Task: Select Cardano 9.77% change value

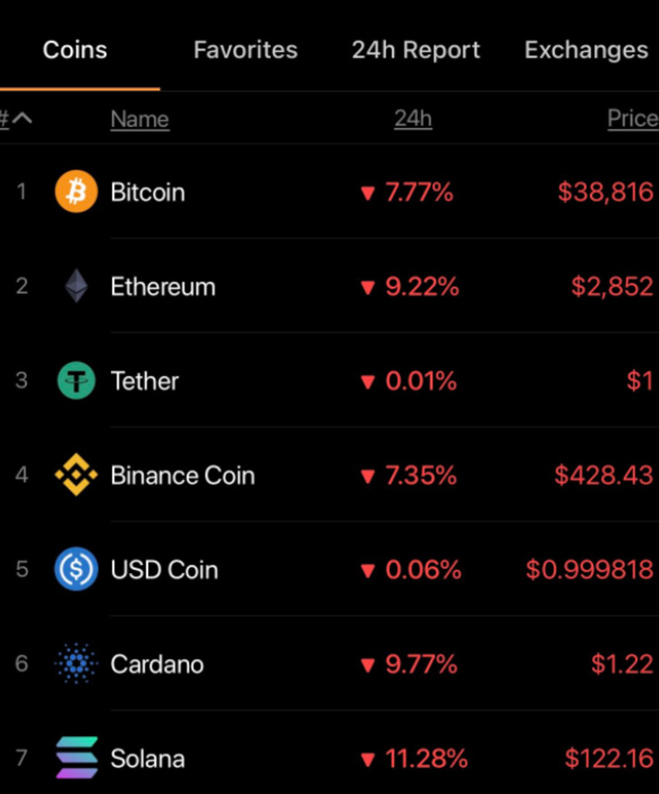Action: [421, 664]
